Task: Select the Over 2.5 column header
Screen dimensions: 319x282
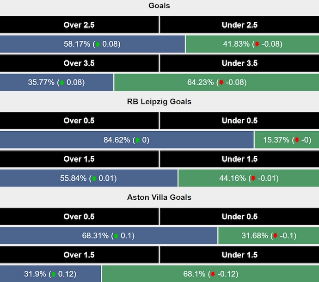Action: coord(79,25)
